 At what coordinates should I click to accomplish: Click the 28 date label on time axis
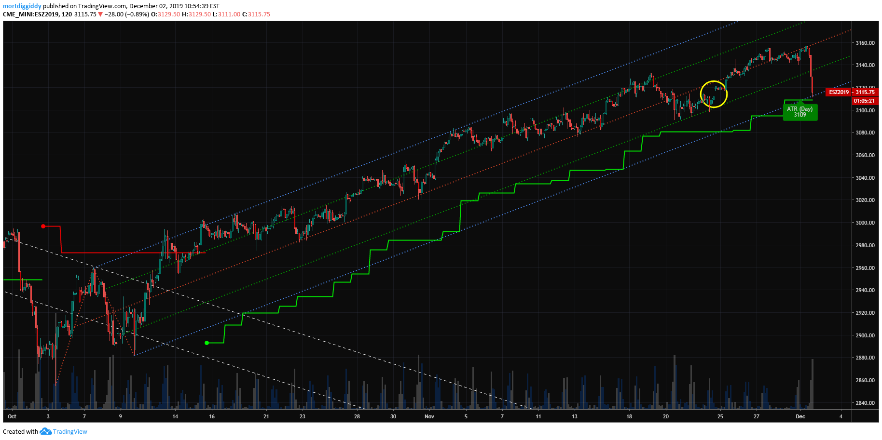(357, 416)
